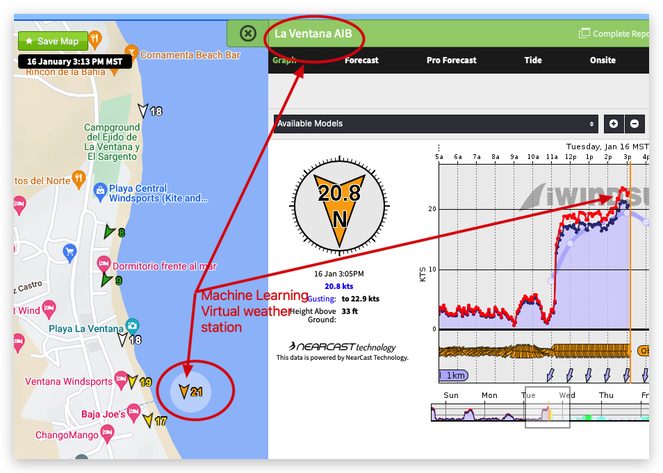
Task: Click the lodging pin next to 't Wind'
Action: [49, 308]
